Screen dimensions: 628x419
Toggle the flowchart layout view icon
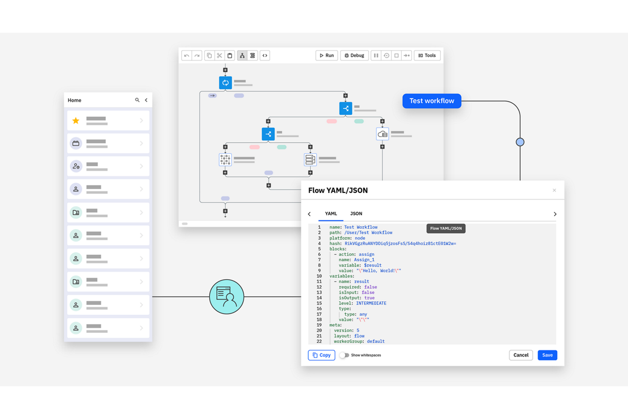pos(242,55)
